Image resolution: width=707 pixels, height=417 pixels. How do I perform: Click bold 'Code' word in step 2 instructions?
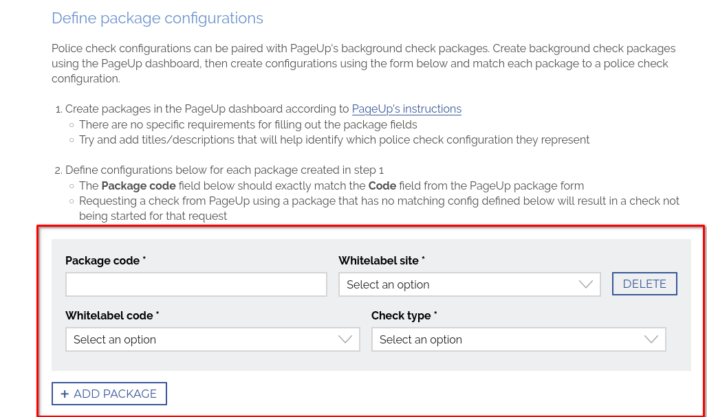click(382, 185)
